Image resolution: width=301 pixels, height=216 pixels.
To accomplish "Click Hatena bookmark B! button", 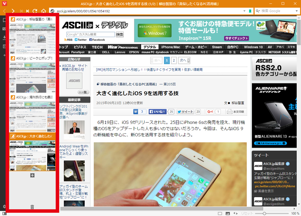I will [x=140, y=112].
